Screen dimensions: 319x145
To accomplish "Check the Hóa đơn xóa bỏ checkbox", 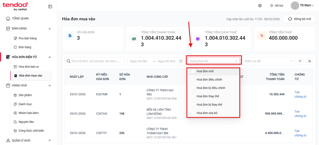I will click(193, 113).
